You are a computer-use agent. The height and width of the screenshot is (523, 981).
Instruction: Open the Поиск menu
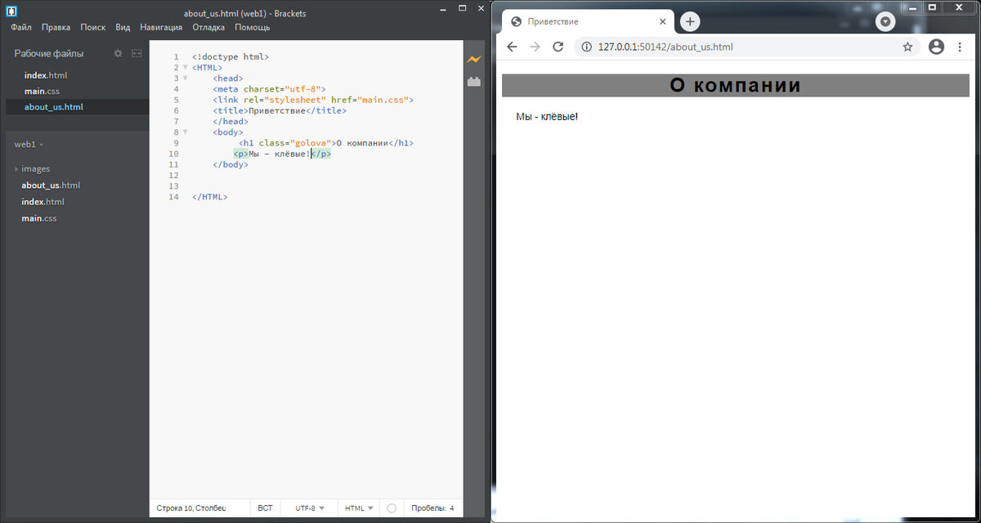(x=93, y=27)
